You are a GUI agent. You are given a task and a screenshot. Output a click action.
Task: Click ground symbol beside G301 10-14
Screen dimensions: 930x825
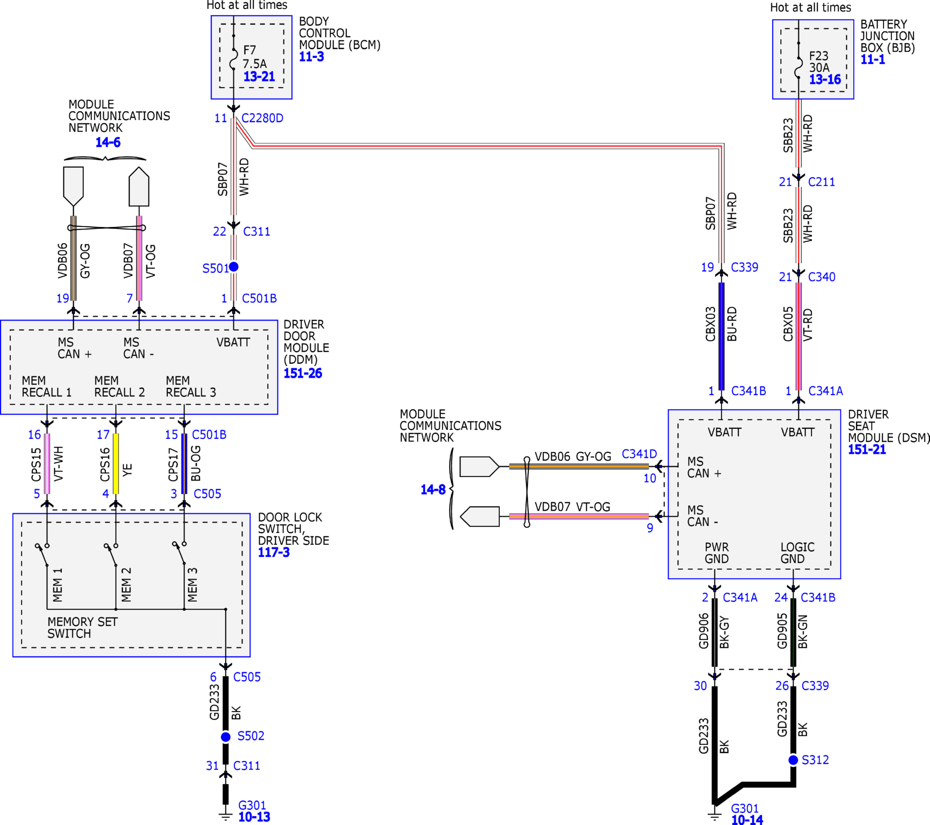[715, 816]
